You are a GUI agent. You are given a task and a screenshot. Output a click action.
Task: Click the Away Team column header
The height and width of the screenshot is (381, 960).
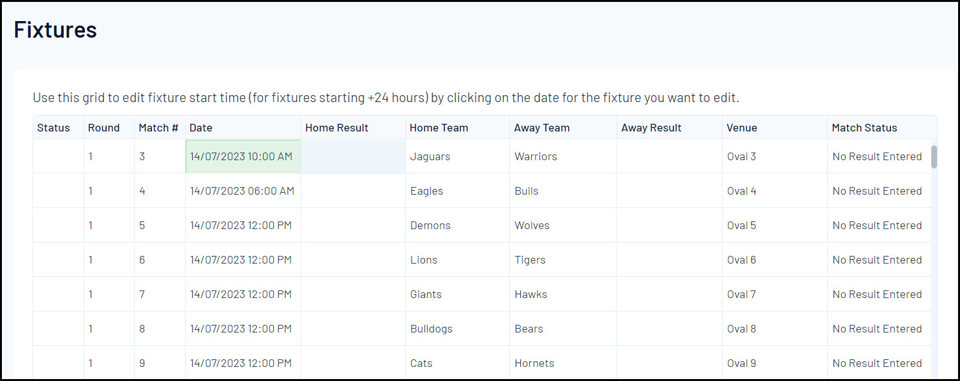pyautogui.click(x=542, y=128)
